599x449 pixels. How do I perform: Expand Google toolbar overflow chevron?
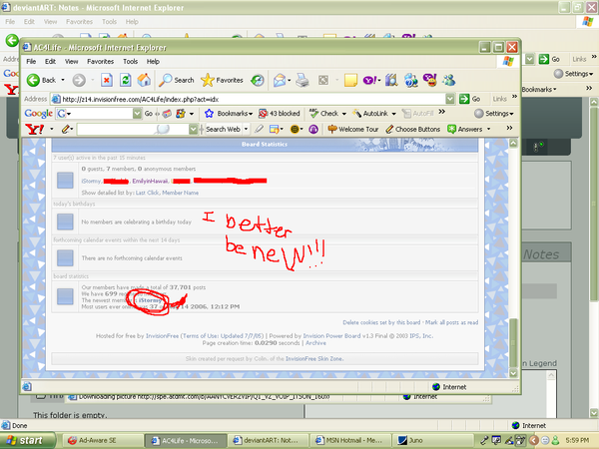[x=442, y=112]
